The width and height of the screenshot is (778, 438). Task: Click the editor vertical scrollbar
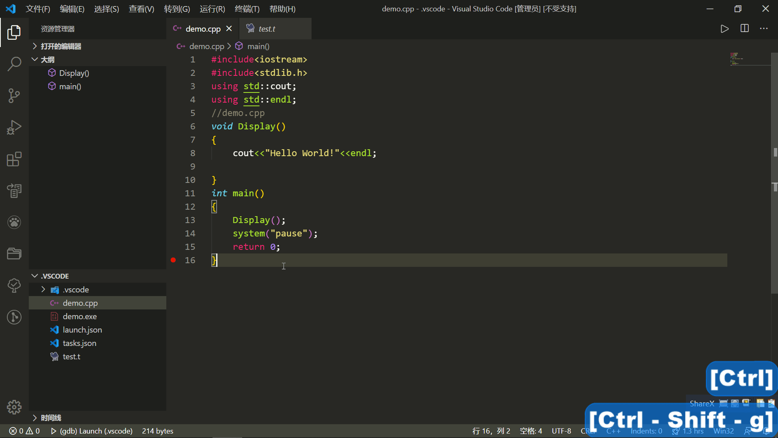pos(774,172)
